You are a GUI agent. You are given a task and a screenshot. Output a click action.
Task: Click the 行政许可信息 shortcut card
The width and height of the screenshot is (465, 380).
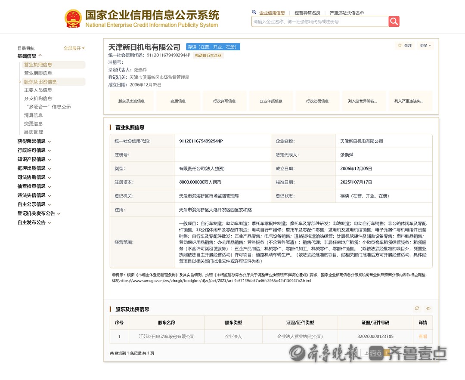224,101
